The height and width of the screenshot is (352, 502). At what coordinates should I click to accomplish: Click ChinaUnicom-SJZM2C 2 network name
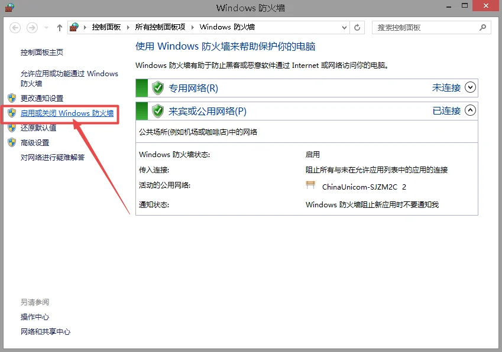[364, 187]
